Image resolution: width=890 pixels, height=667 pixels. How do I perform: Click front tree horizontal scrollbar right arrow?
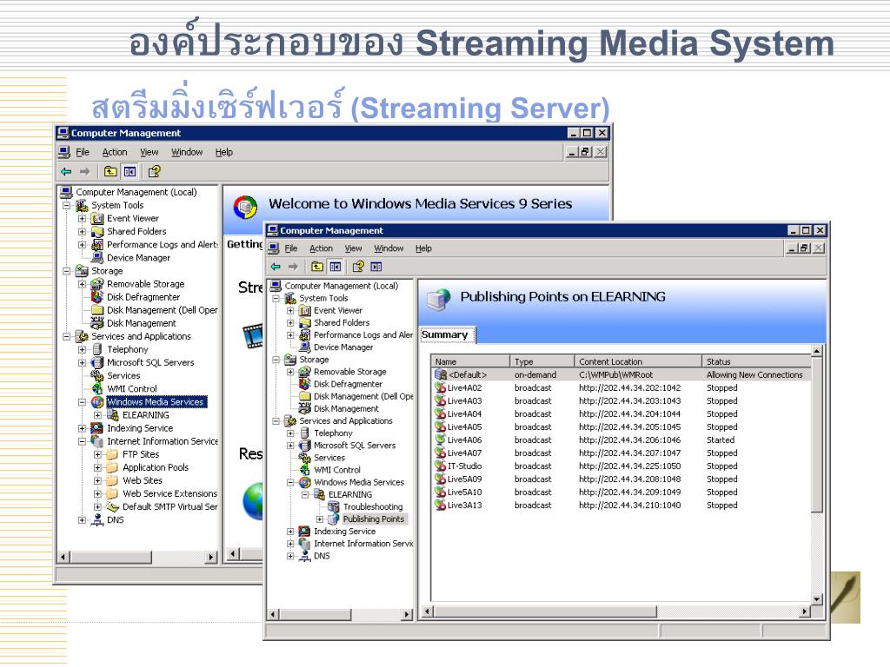407,614
